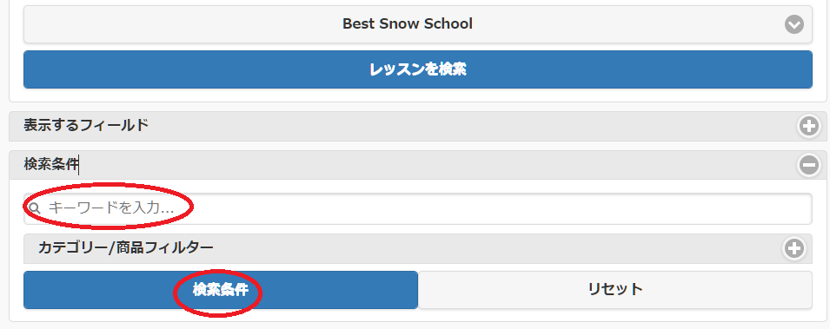Click the リセット button

click(615, 290)
